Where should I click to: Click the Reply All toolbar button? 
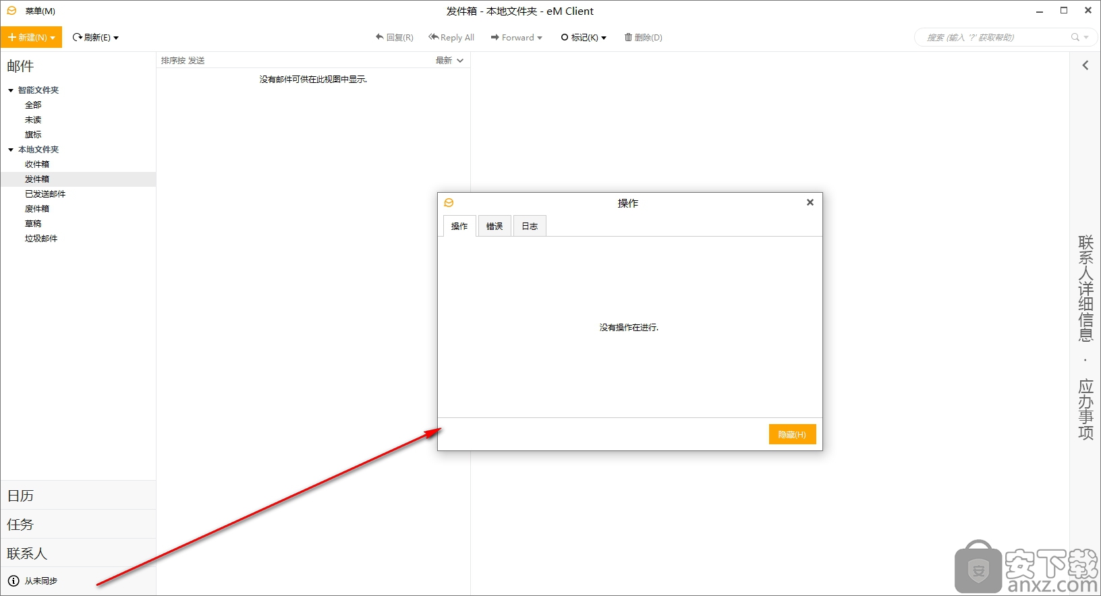click(451, 37)
